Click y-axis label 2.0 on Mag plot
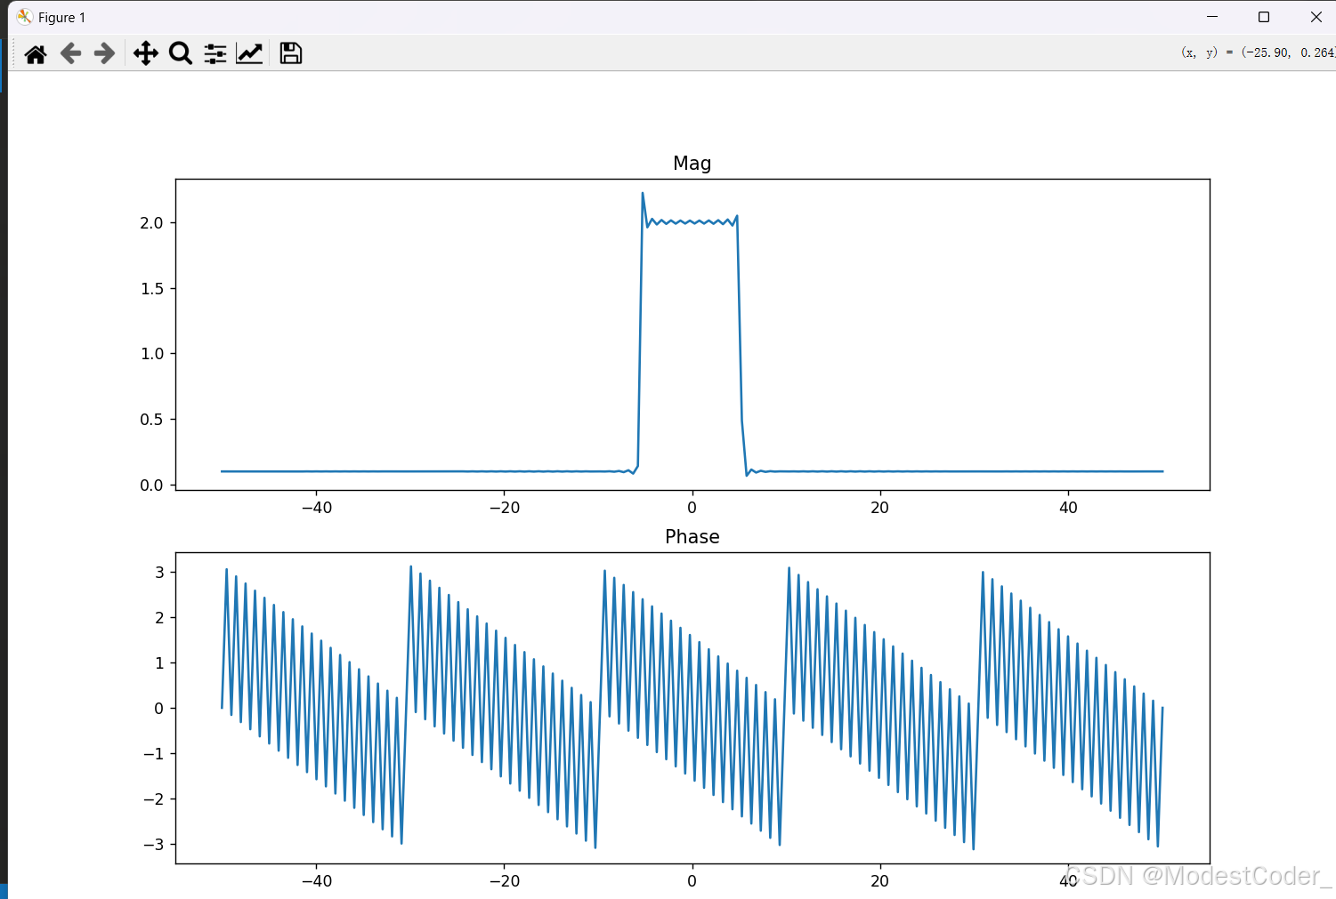1336x899 pixels. click(x=151, y=223)
